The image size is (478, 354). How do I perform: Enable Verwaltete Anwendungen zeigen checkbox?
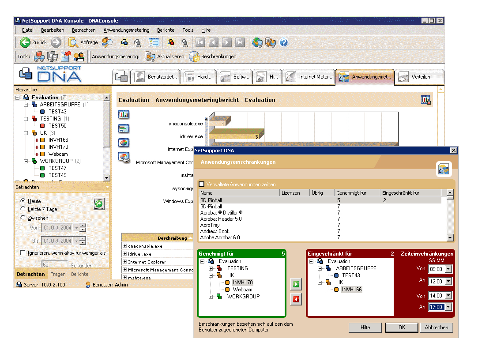[202, 184]
